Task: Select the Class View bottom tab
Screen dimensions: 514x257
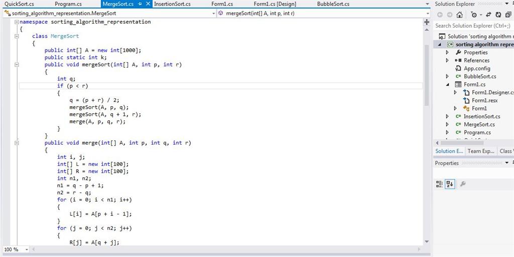Action: pos(506,151)
